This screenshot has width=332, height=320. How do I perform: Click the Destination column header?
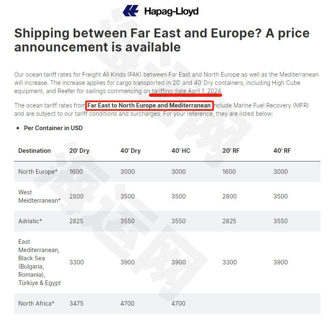coord(35,151)
